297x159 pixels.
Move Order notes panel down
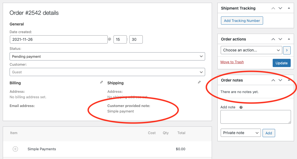pos(280,80)
